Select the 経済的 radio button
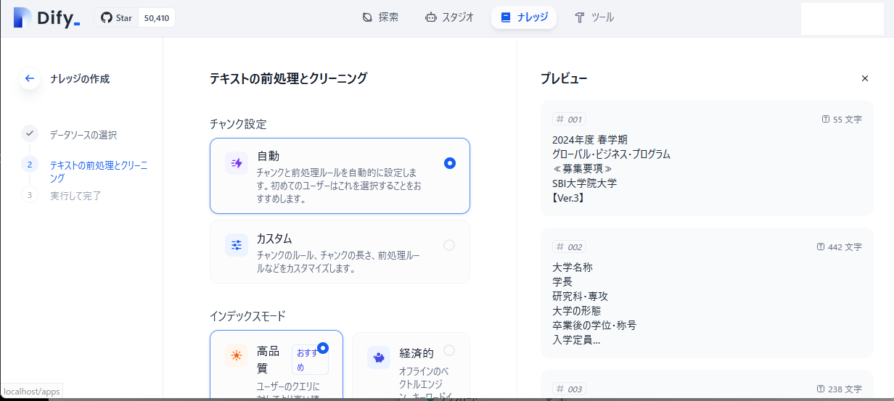This screenshot has height=401, width=894. pos(449,350)
